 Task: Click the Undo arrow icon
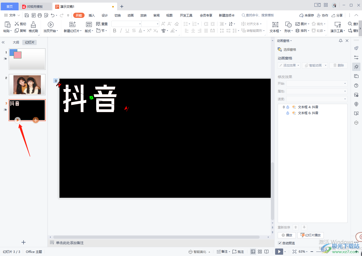tap(53, 15)
